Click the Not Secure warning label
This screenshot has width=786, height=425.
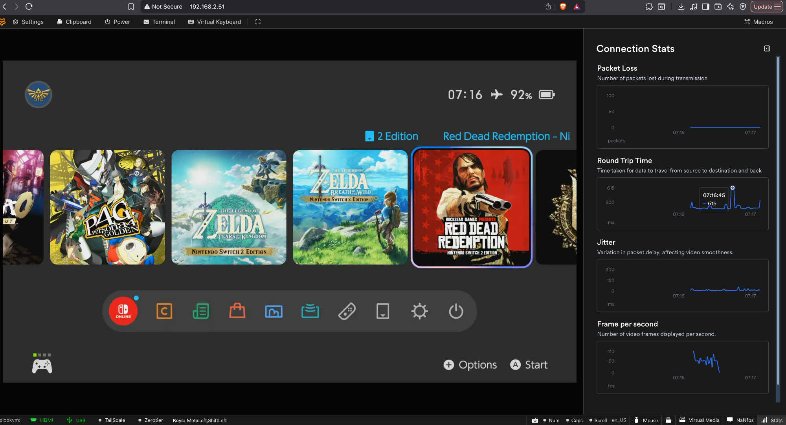pos(163,7)
